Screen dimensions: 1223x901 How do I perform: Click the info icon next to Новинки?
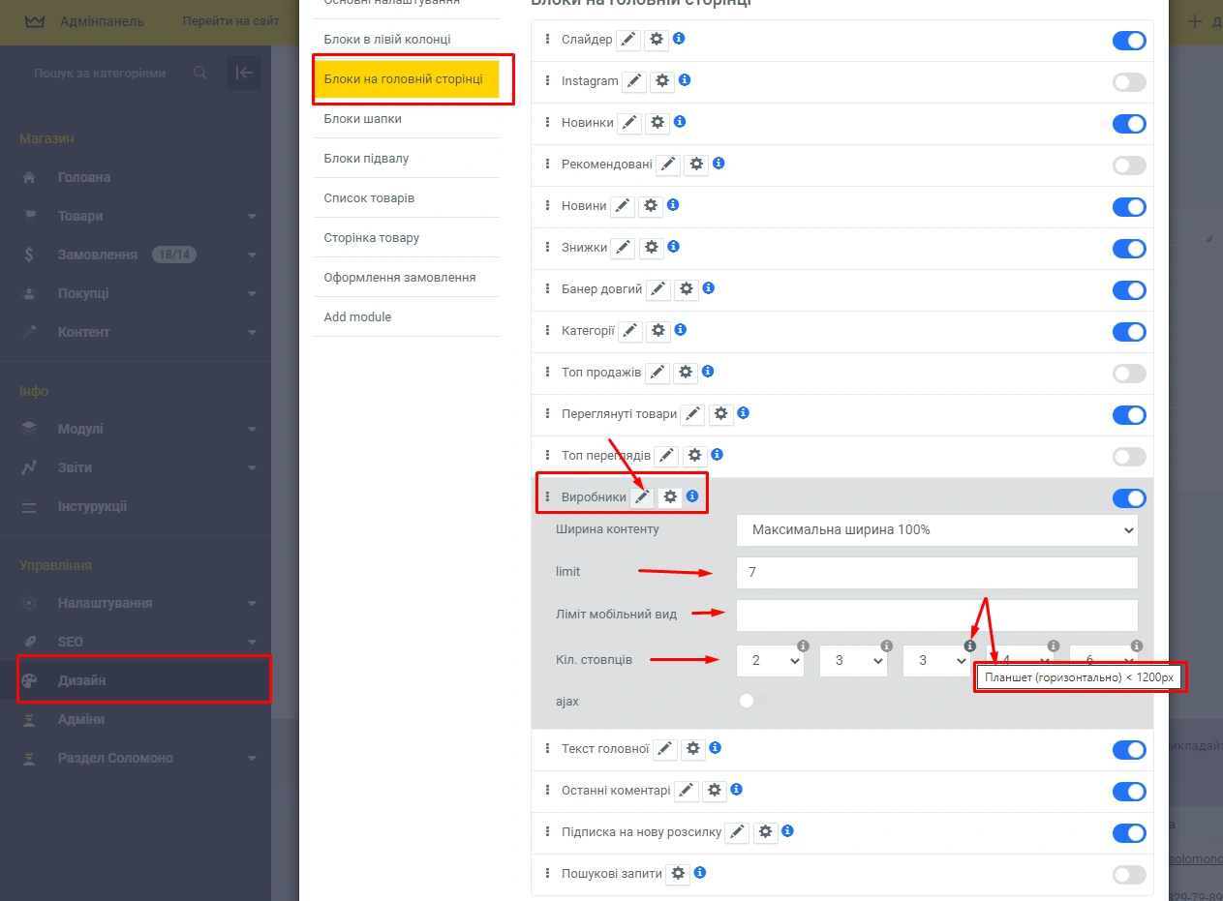click(x=680, y=122)
